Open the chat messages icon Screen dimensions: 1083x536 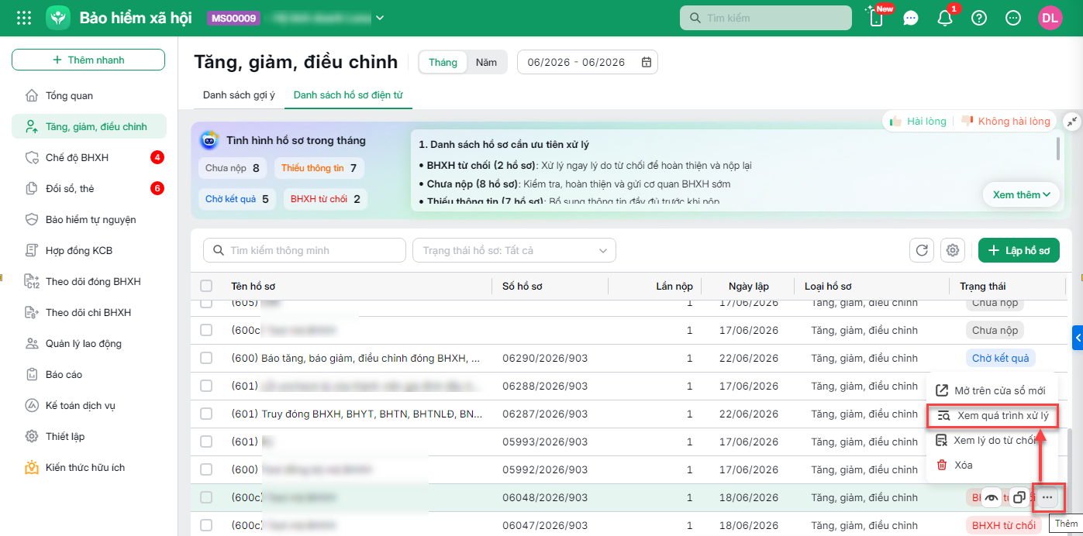pos(911,18)
